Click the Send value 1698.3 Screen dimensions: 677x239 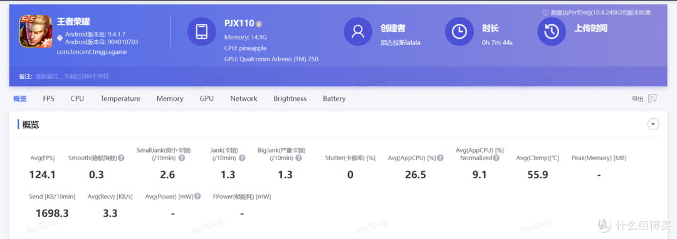pos(52,213)
